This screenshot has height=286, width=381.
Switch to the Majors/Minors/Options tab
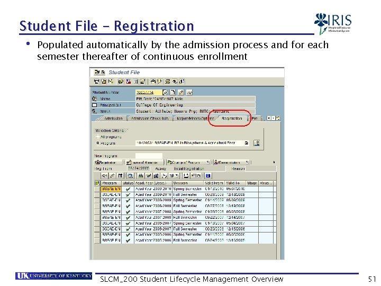pos(195,119)
